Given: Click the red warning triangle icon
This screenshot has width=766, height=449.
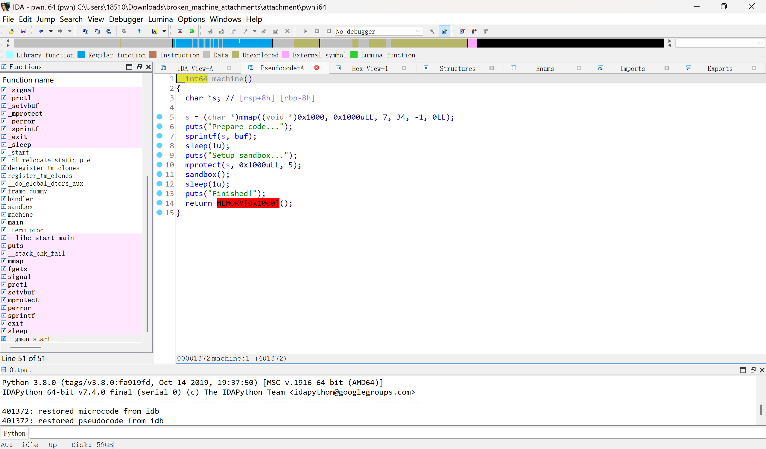Looking at the screenshot, I should pos(180,31).
